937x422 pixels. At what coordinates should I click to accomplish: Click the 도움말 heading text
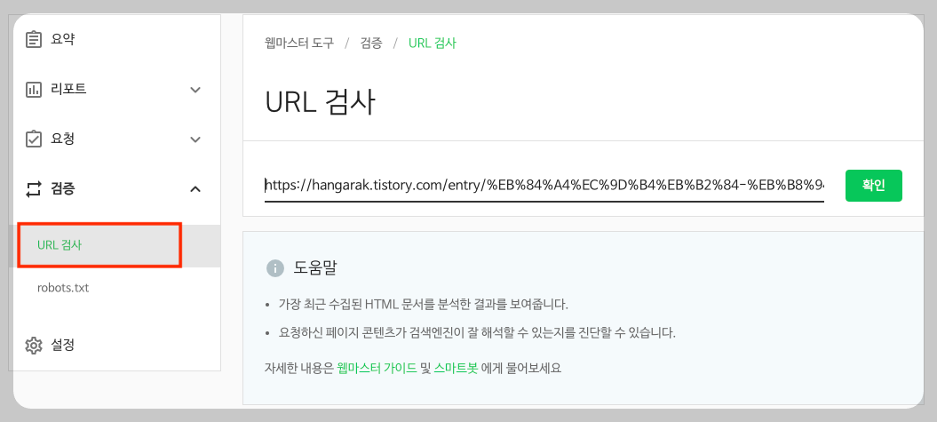tap(315, 268)
